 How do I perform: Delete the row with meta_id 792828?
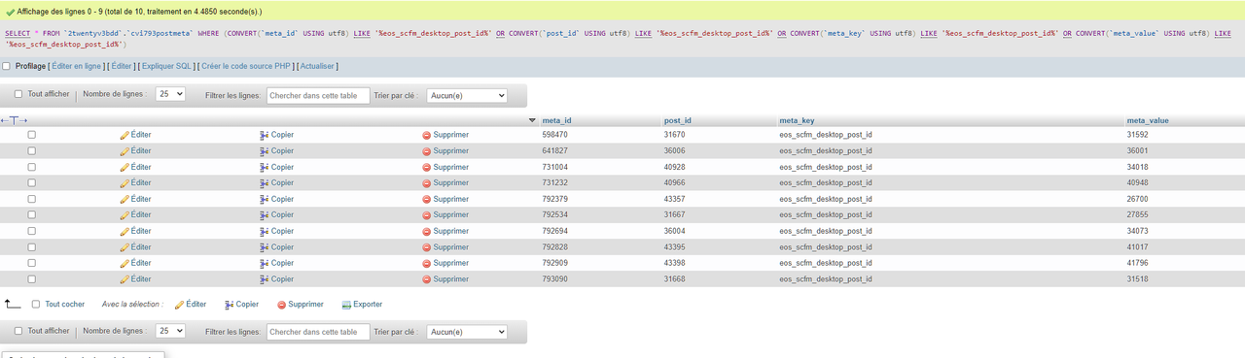pyautogui.click(x=445, y=247)
